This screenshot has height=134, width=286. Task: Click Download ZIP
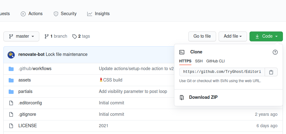coord(203,97)
